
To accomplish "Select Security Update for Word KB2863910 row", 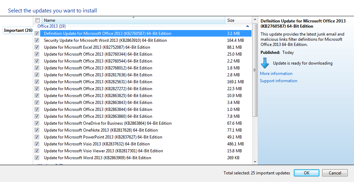I will point(146,40).
